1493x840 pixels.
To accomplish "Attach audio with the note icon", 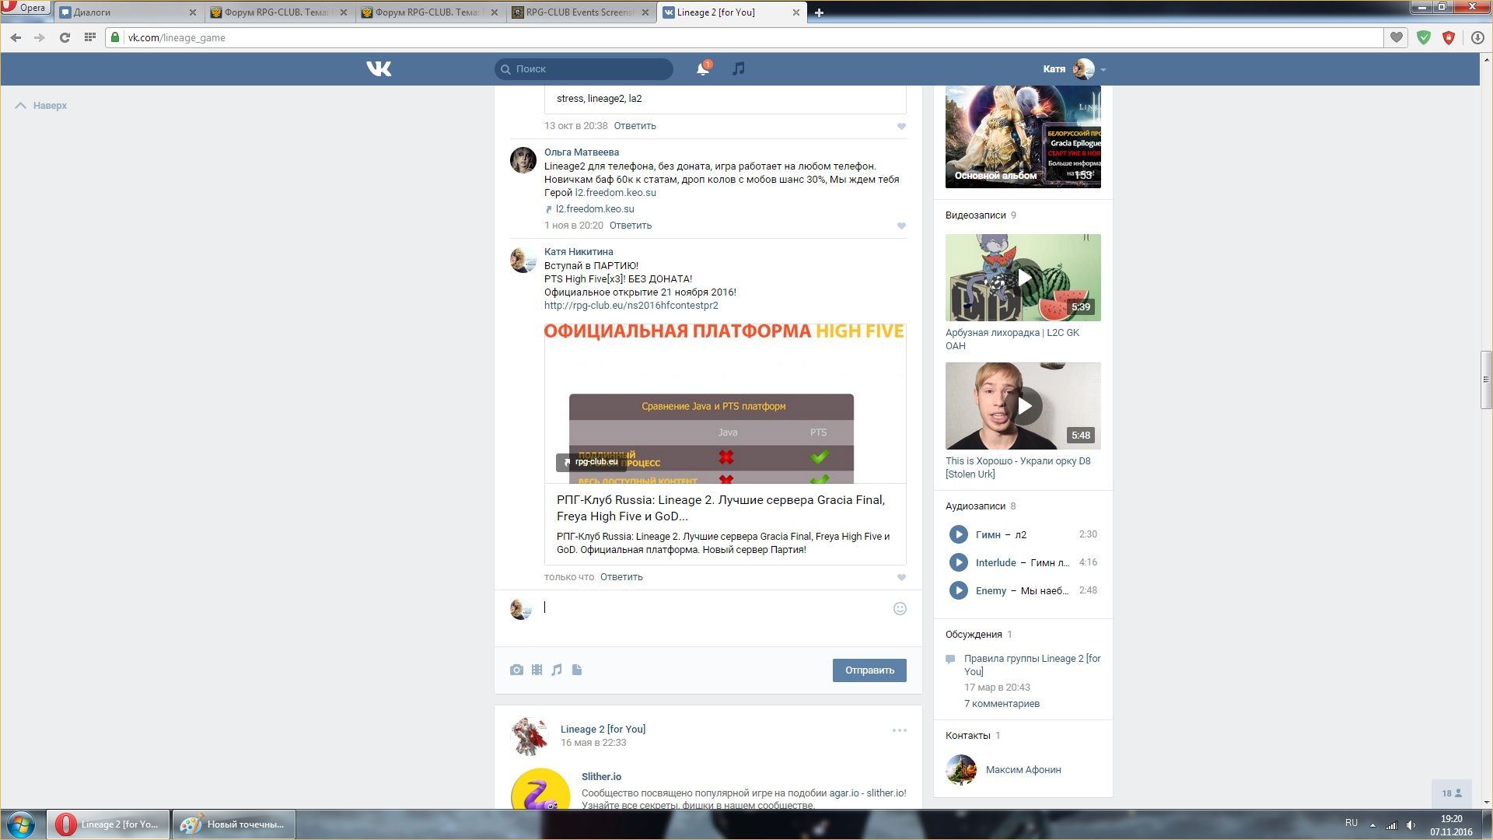I will click(557, 670).
